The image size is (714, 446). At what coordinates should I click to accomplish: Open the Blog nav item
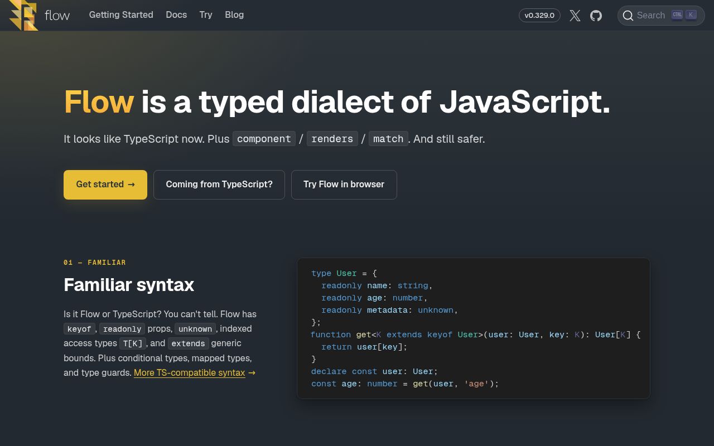click(x=234, y=15)
